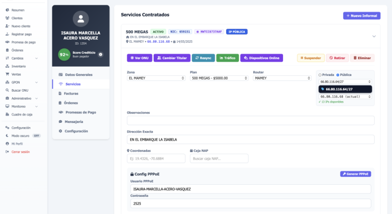Click the Usuario PPPoE input field
Screen dimensions: 392x214
click(x=250, y=189)
